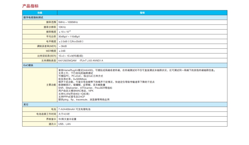Click the 频率范围 row label

[x=51, y=22]
